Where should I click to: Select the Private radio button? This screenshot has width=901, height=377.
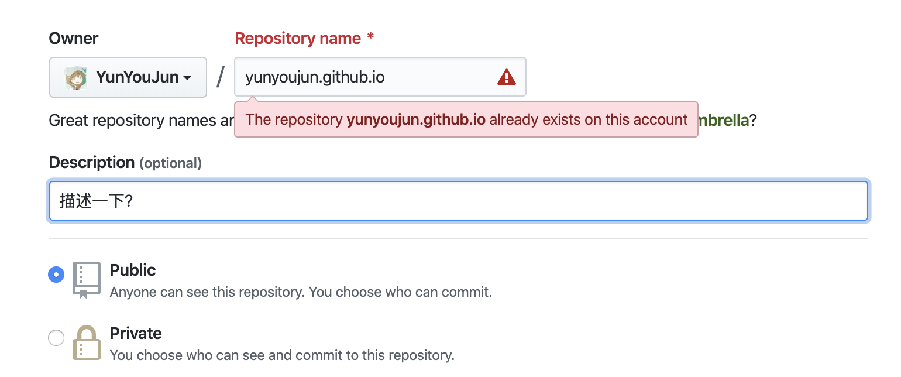56,338
